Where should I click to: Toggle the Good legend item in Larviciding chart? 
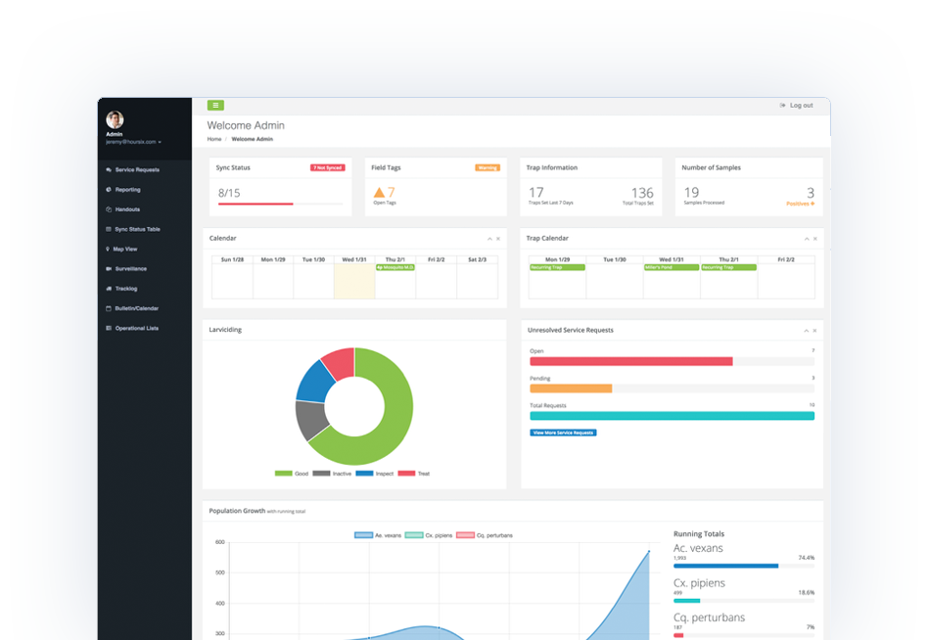(x=291, y=474)
